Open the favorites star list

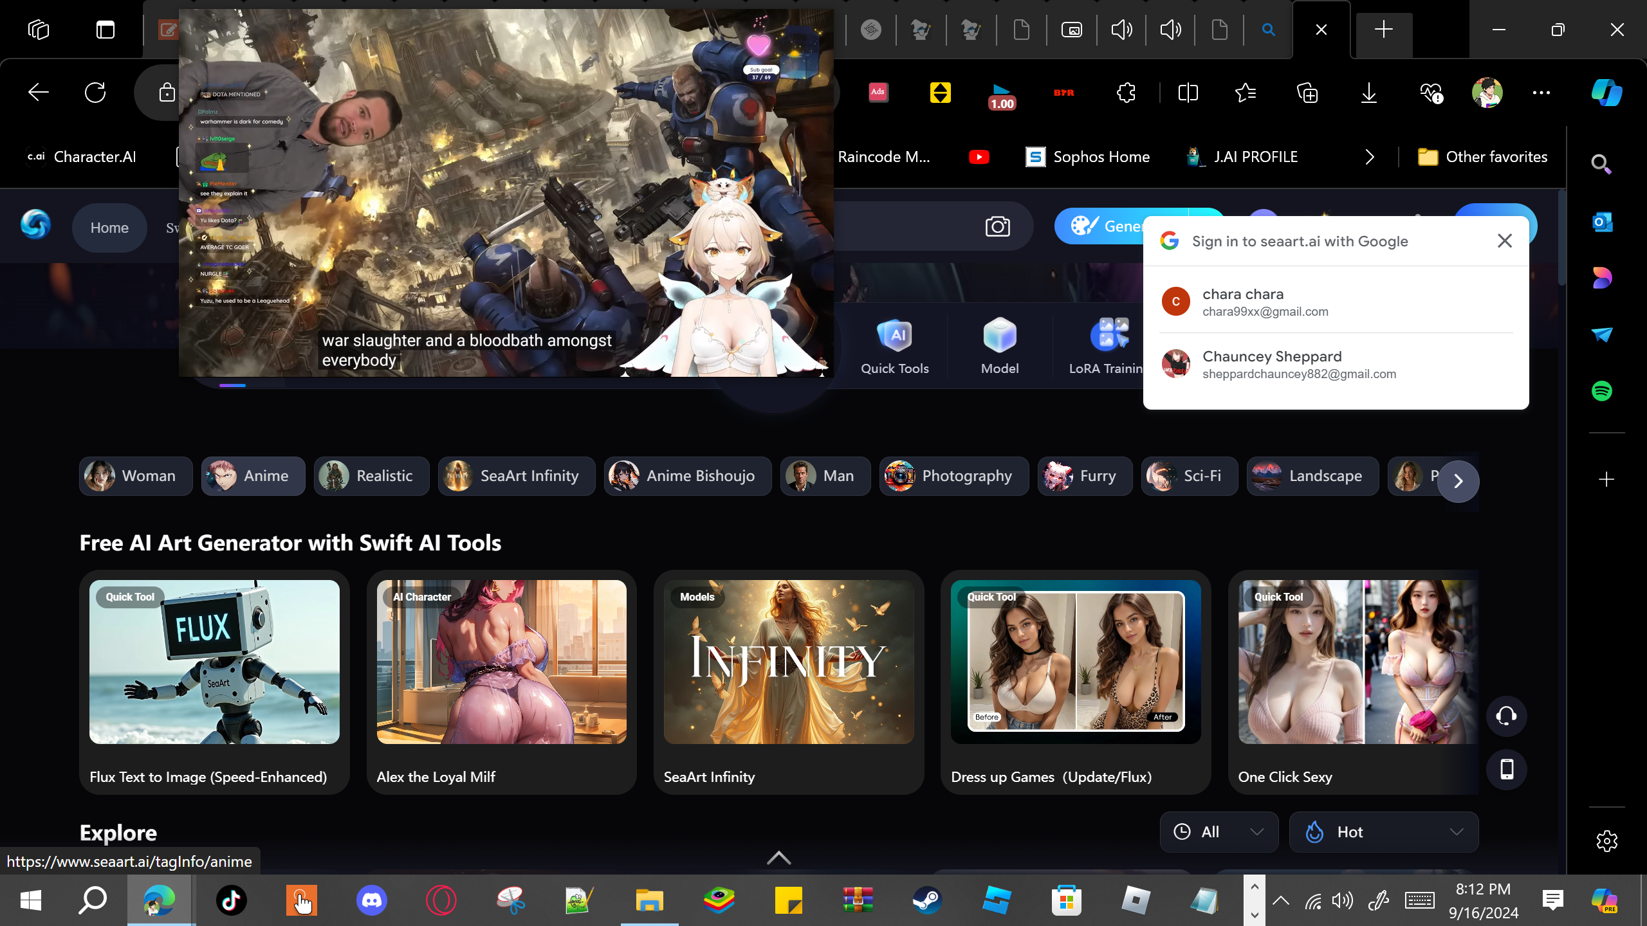[1246, 93]
